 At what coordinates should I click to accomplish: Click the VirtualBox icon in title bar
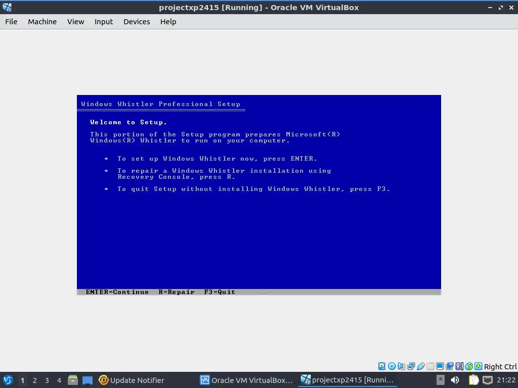click(x=7, y=7)
